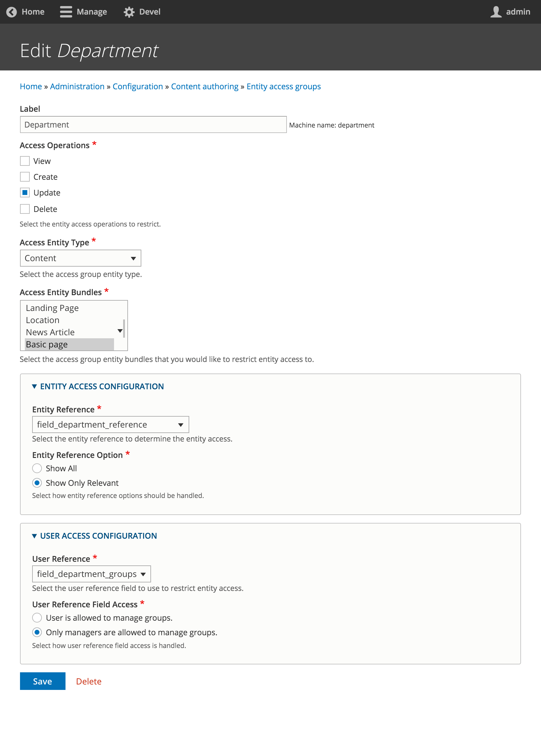Screen dimensions: 541x747
Task: Open the Access Entity Type dropdown
Action: pos(81,258)
